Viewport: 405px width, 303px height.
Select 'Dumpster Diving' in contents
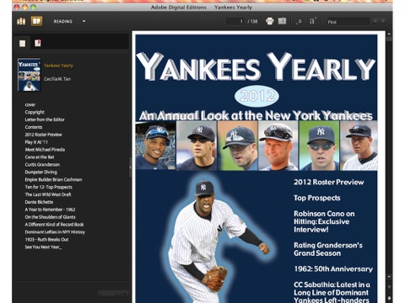41,173
